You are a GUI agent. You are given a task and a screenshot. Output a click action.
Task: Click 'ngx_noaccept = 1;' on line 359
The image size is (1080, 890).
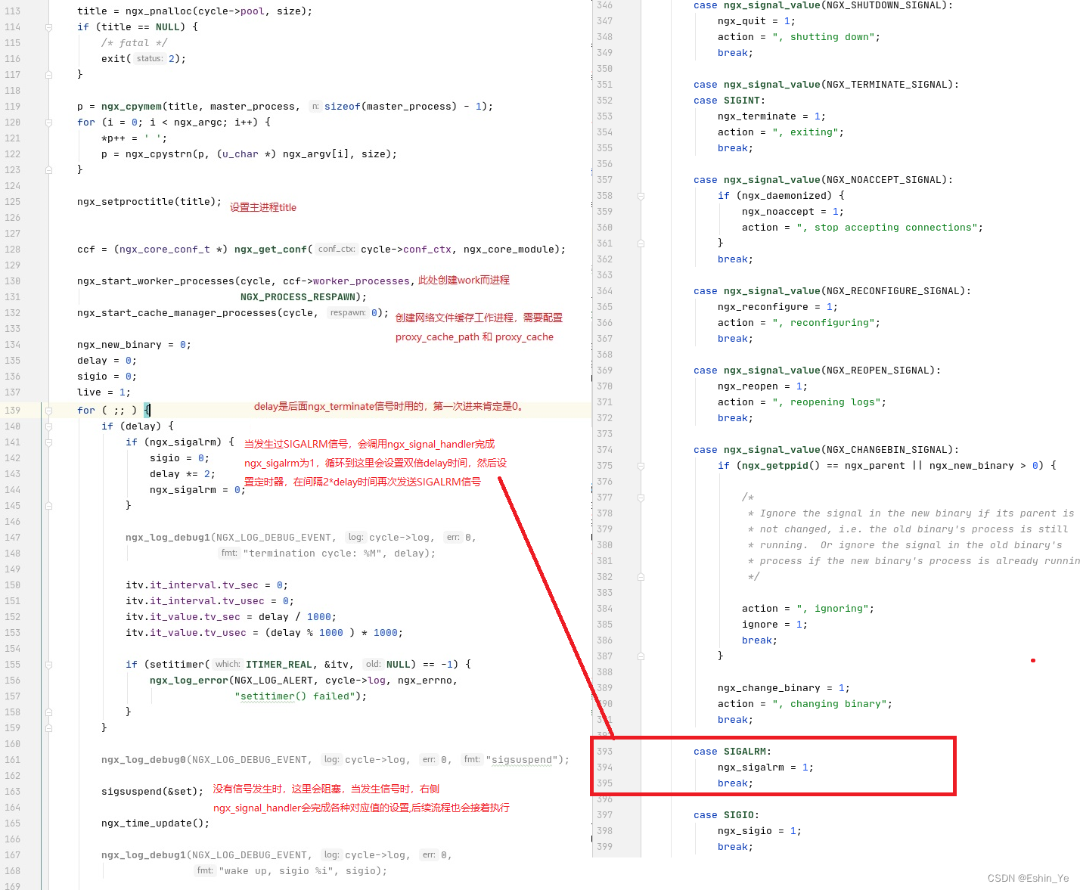[x=793, y=212]
